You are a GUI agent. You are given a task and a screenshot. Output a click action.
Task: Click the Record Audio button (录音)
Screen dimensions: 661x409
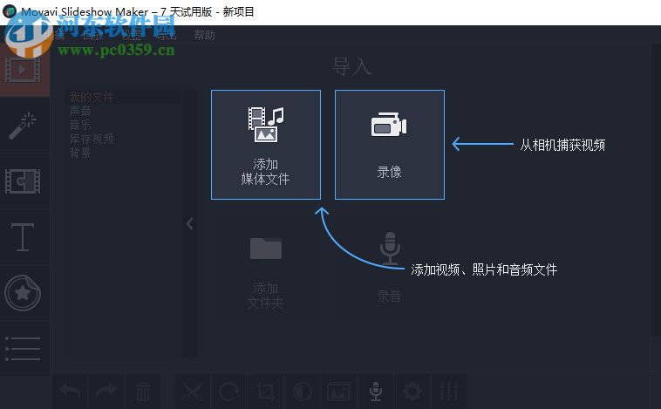click(390, 269)
